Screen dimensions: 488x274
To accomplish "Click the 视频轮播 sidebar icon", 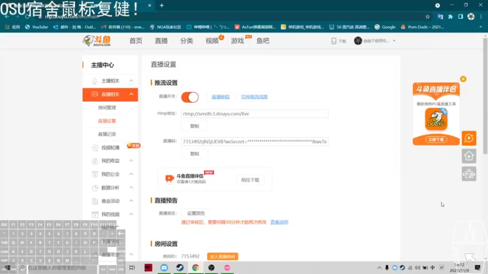I will click(x=95, y=148).
